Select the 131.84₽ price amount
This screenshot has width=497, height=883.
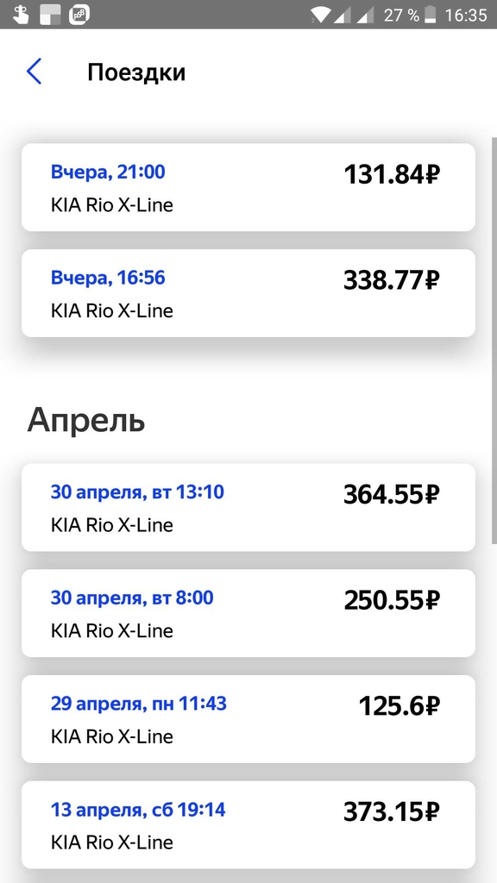coord(392,174)
